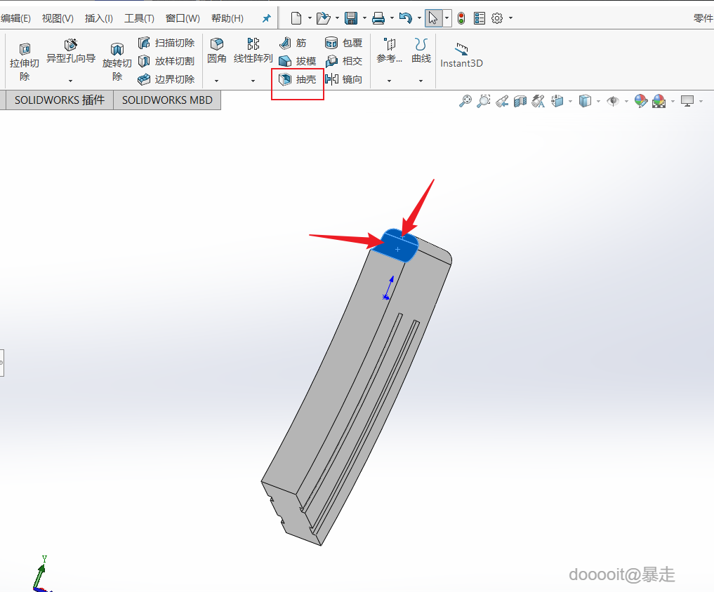
Task: Open the 异型孔向导 hole wizard
Action: (x=71, y=51)
